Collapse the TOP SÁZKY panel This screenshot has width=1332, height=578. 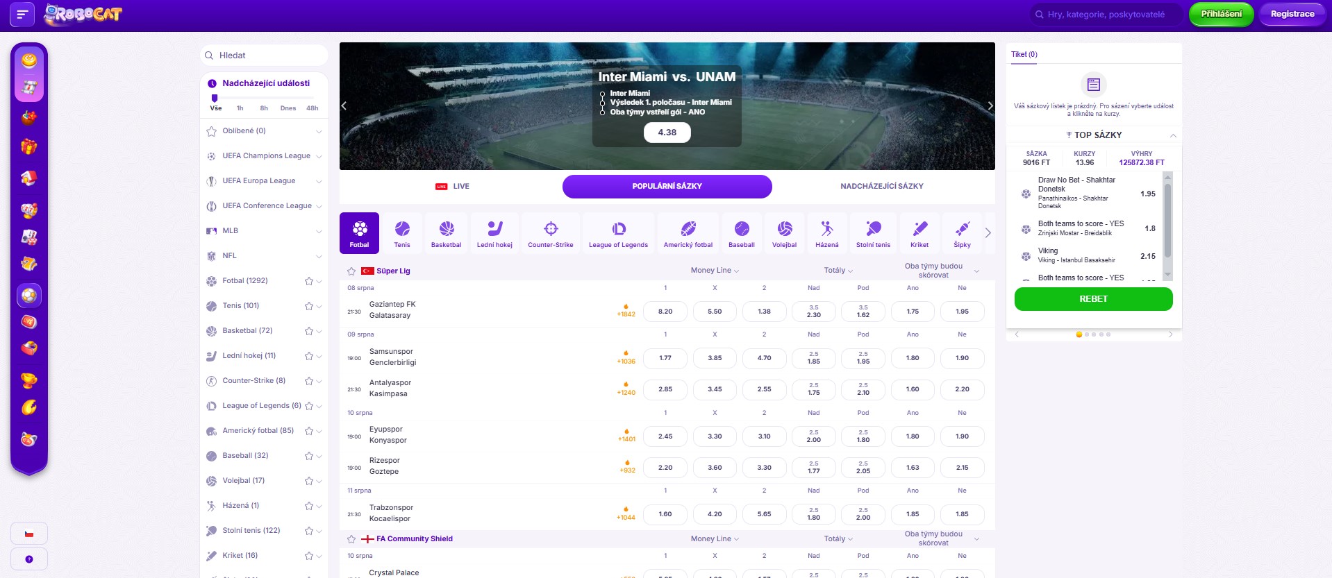point(1172,135)
